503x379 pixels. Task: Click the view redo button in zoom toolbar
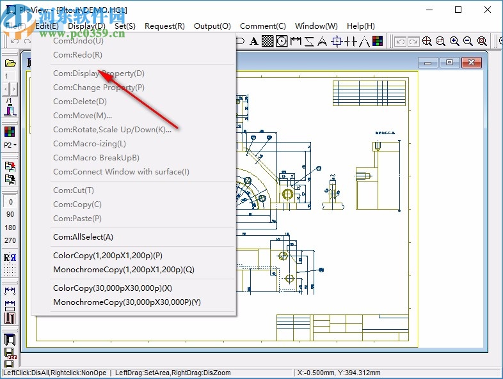click(414, 42)
